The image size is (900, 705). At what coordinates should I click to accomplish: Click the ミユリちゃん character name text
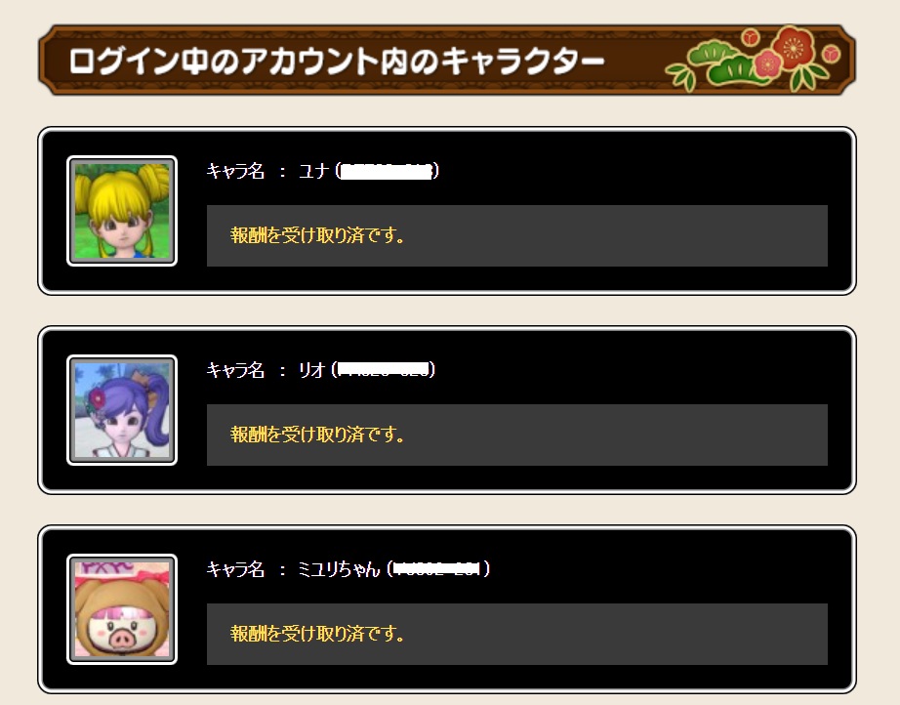coord(339,569)
